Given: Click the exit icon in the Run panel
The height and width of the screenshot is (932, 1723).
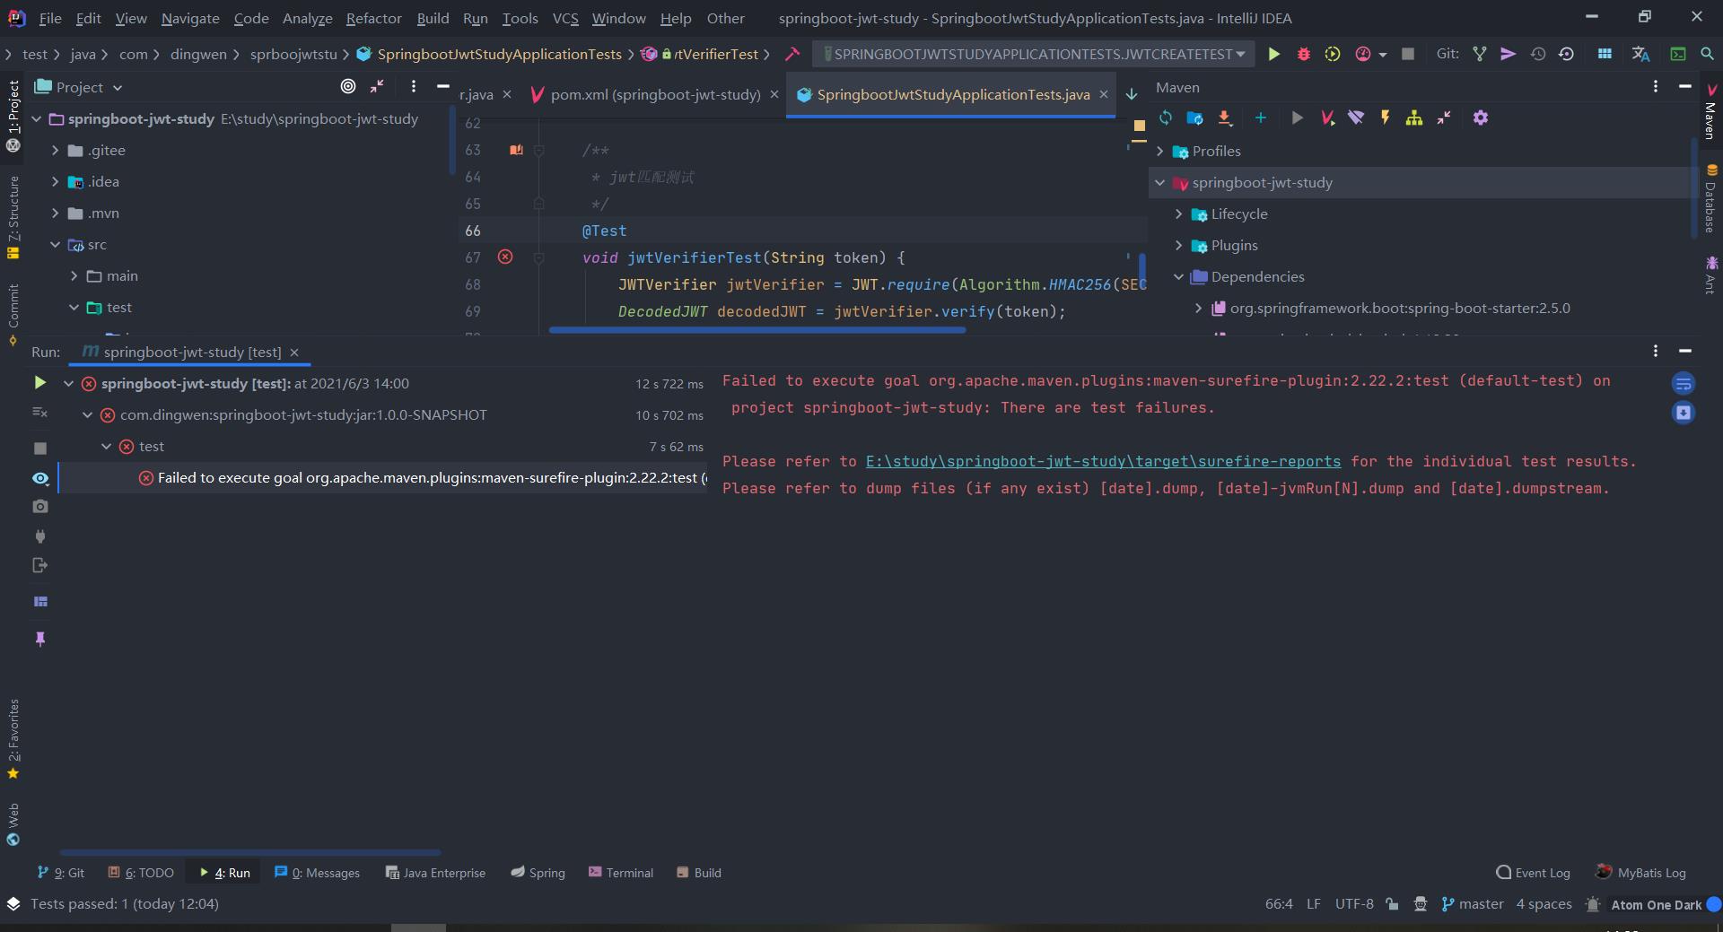Looking at the screenshot, I should tap(39, 565).
